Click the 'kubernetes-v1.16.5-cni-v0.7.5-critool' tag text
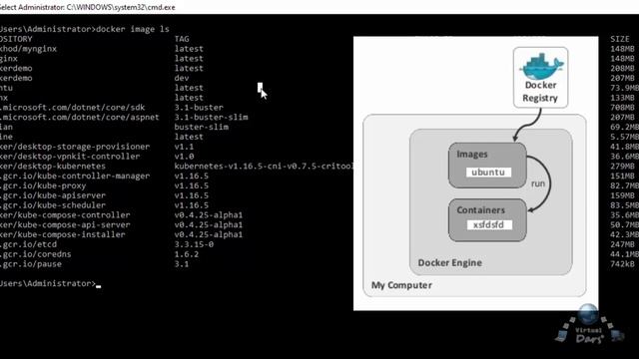Viewport: 639px width, 359px height. (264, 167)
